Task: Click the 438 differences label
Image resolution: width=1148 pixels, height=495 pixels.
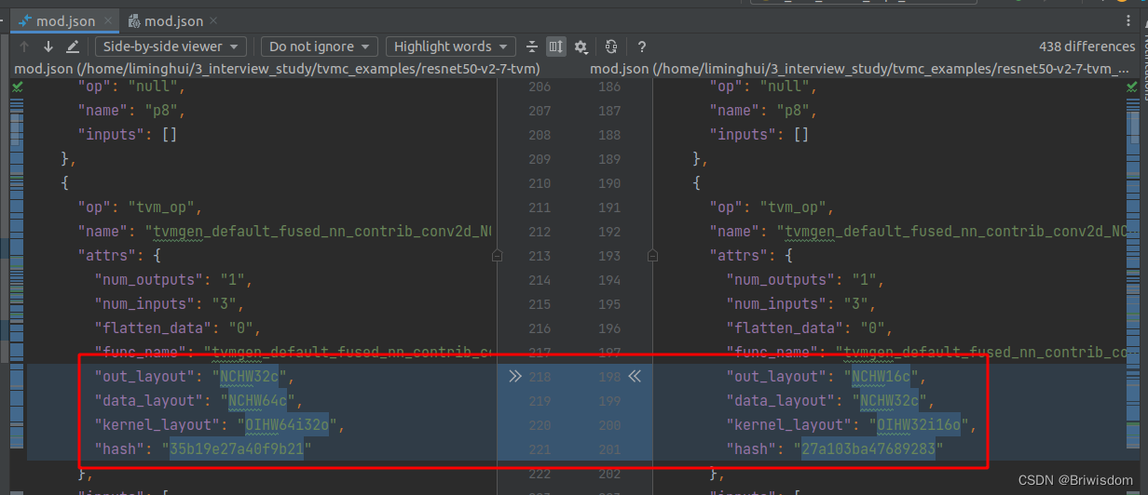Action: 1086,47
